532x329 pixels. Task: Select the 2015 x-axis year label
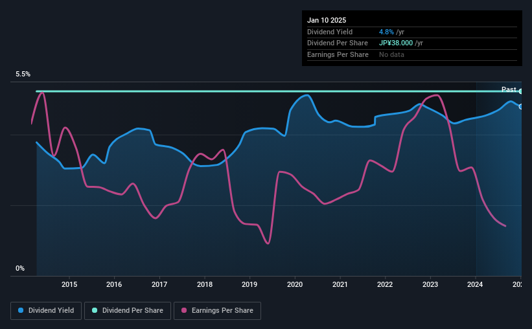[x=69, y=284]
